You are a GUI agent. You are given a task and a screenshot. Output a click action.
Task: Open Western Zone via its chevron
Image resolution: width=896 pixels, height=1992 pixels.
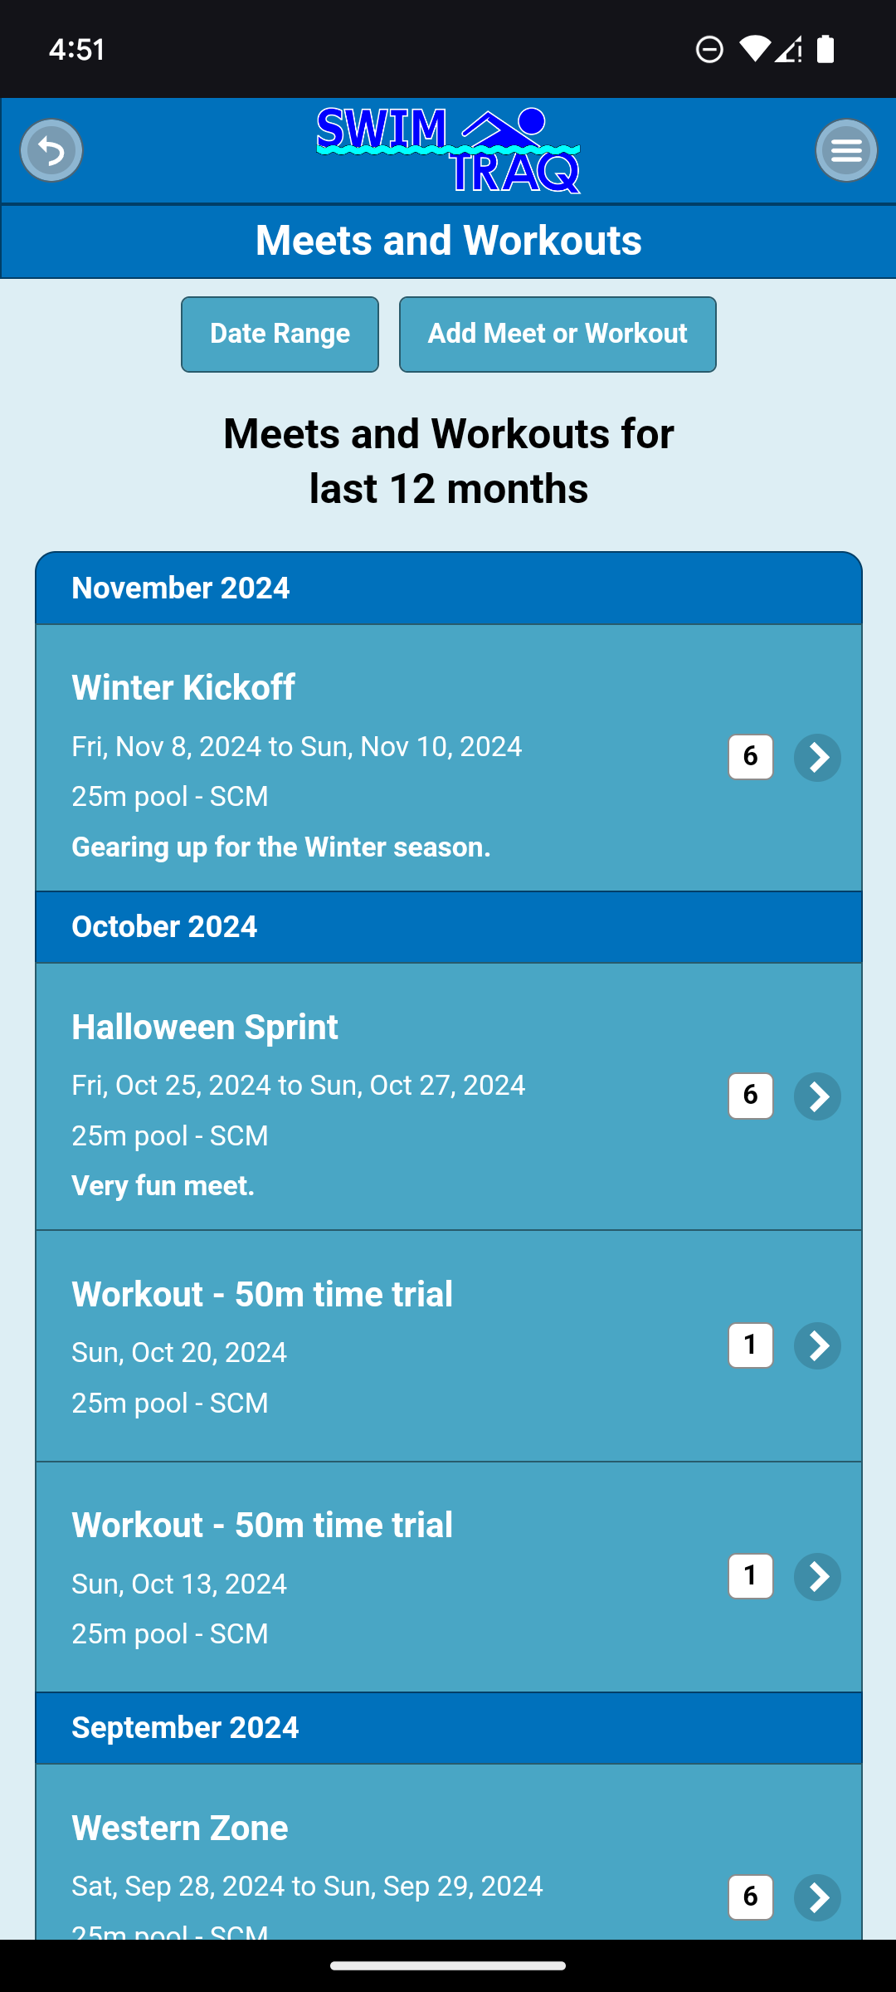(817, 1897)
